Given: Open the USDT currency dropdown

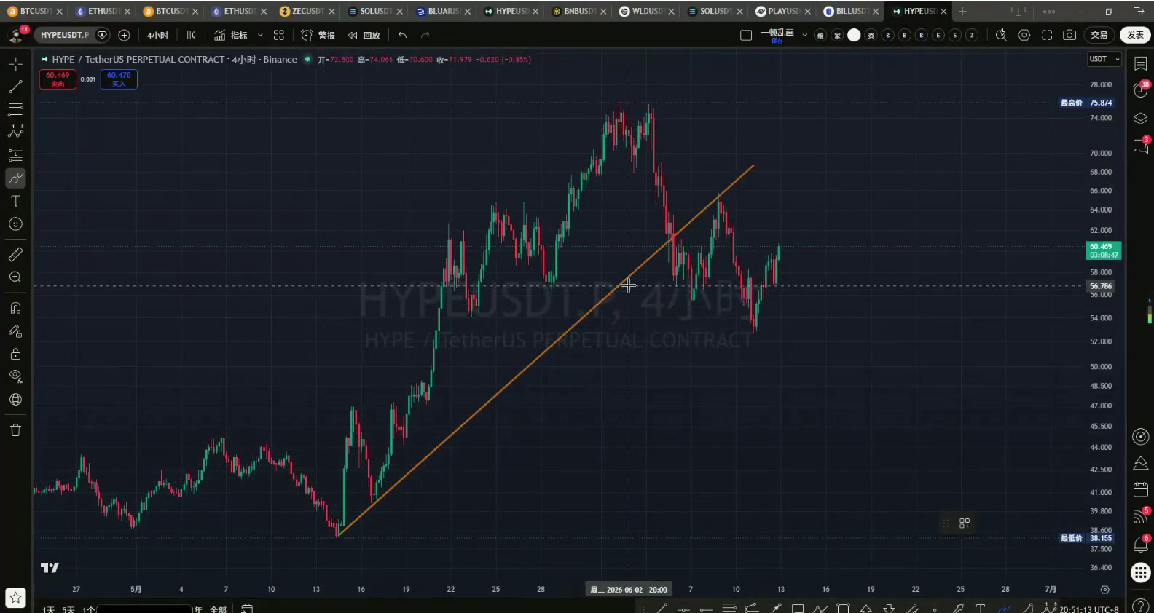Looking at the screenshot, I should pos(1104,59).
